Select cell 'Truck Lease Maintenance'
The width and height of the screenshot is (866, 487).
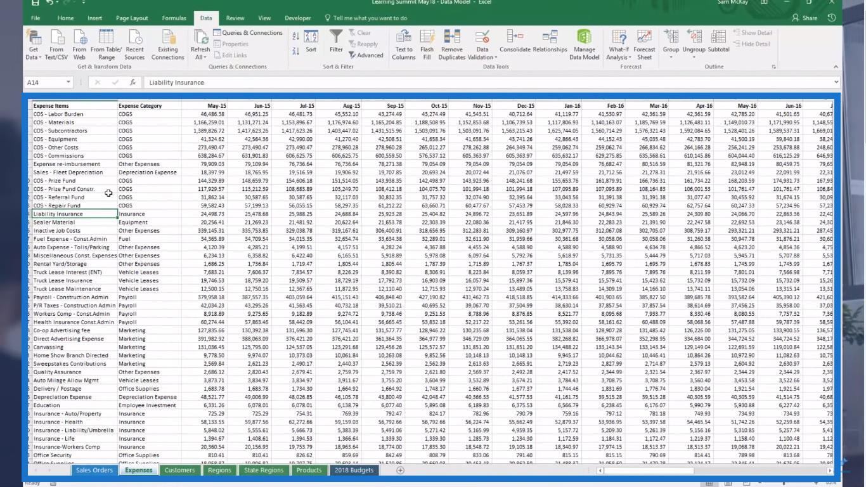(75, 289)
